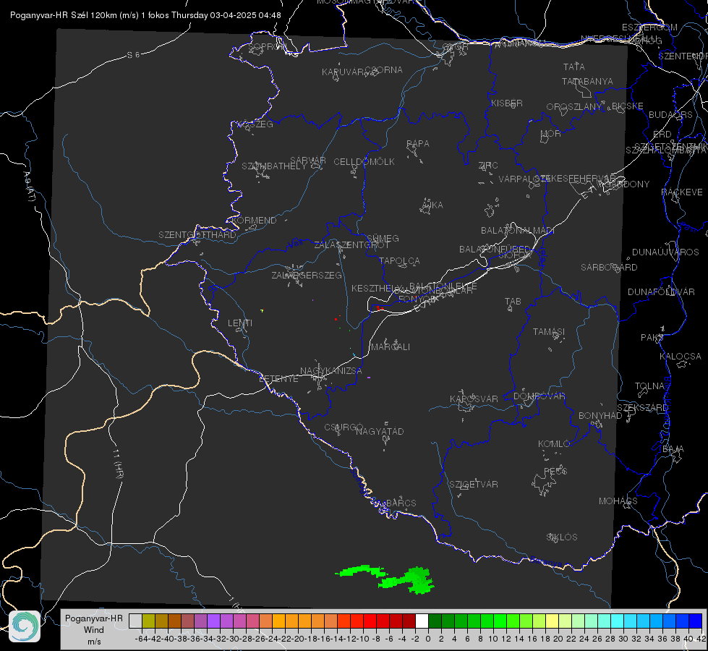Select the ZALAEGERSZEG city label
The width and height of the screenshot is (708, 651).
coord(307,275)
